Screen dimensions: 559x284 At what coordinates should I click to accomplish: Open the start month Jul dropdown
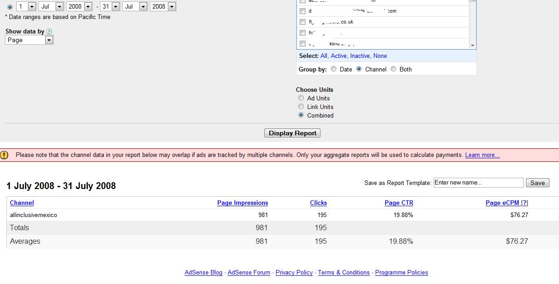click(x=59, y=7)
